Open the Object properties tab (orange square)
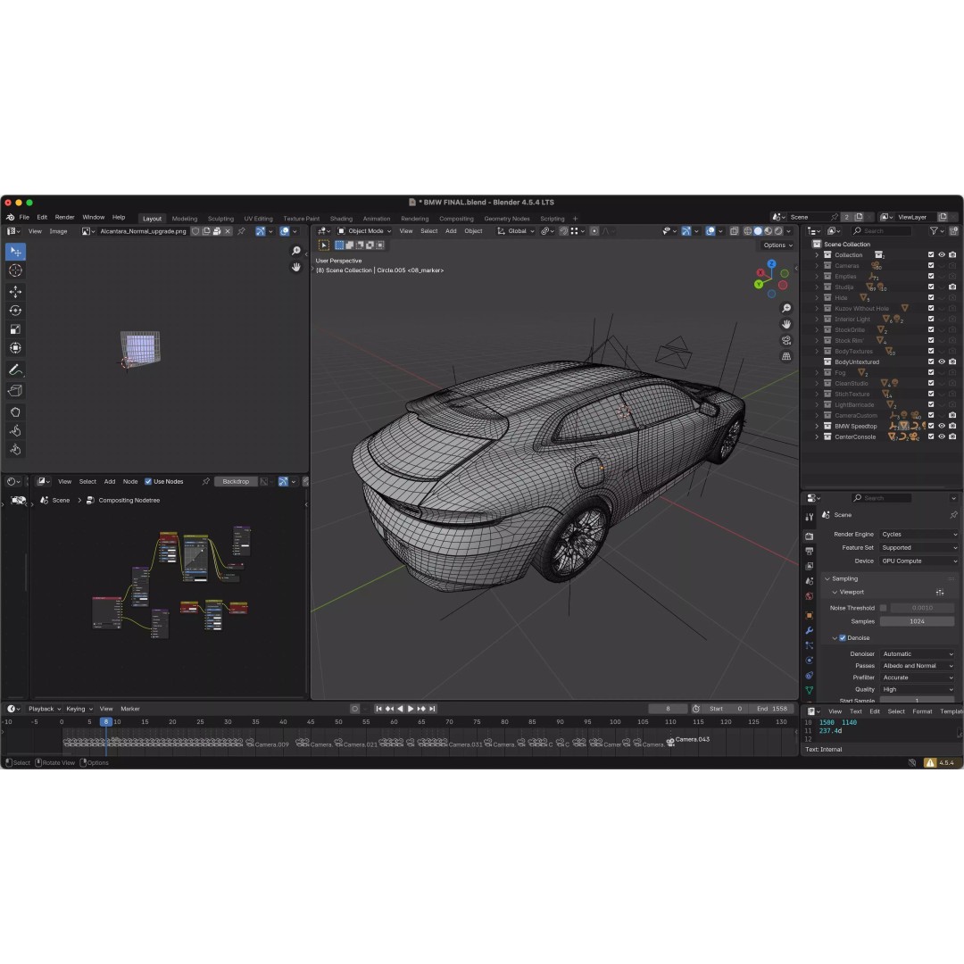Viewport: 964px width, 964px height. pyautogui.click(x=809, y=615)
